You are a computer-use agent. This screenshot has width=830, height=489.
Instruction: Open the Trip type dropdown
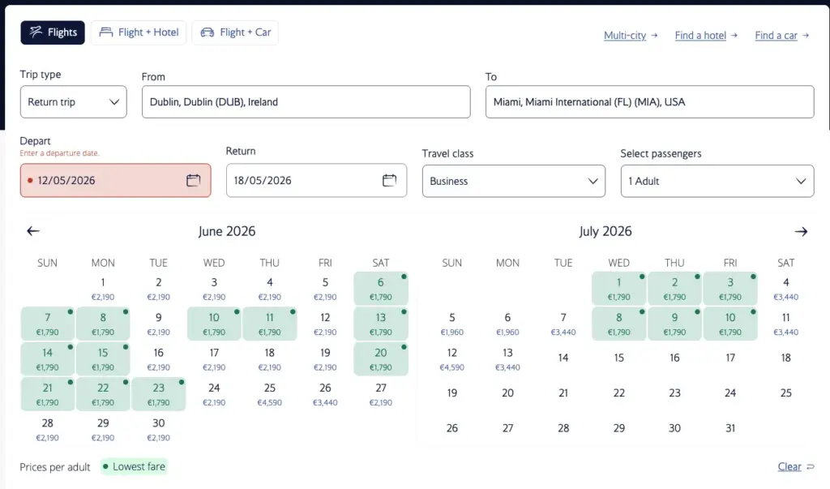(73, 101)
